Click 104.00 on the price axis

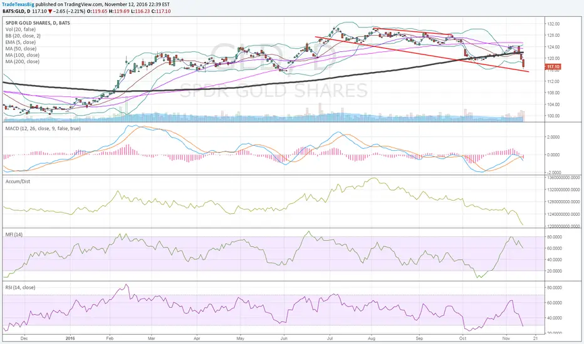554,104
